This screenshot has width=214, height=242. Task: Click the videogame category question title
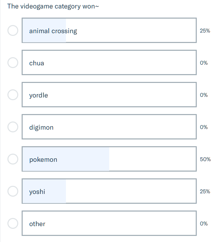(53, 6)
